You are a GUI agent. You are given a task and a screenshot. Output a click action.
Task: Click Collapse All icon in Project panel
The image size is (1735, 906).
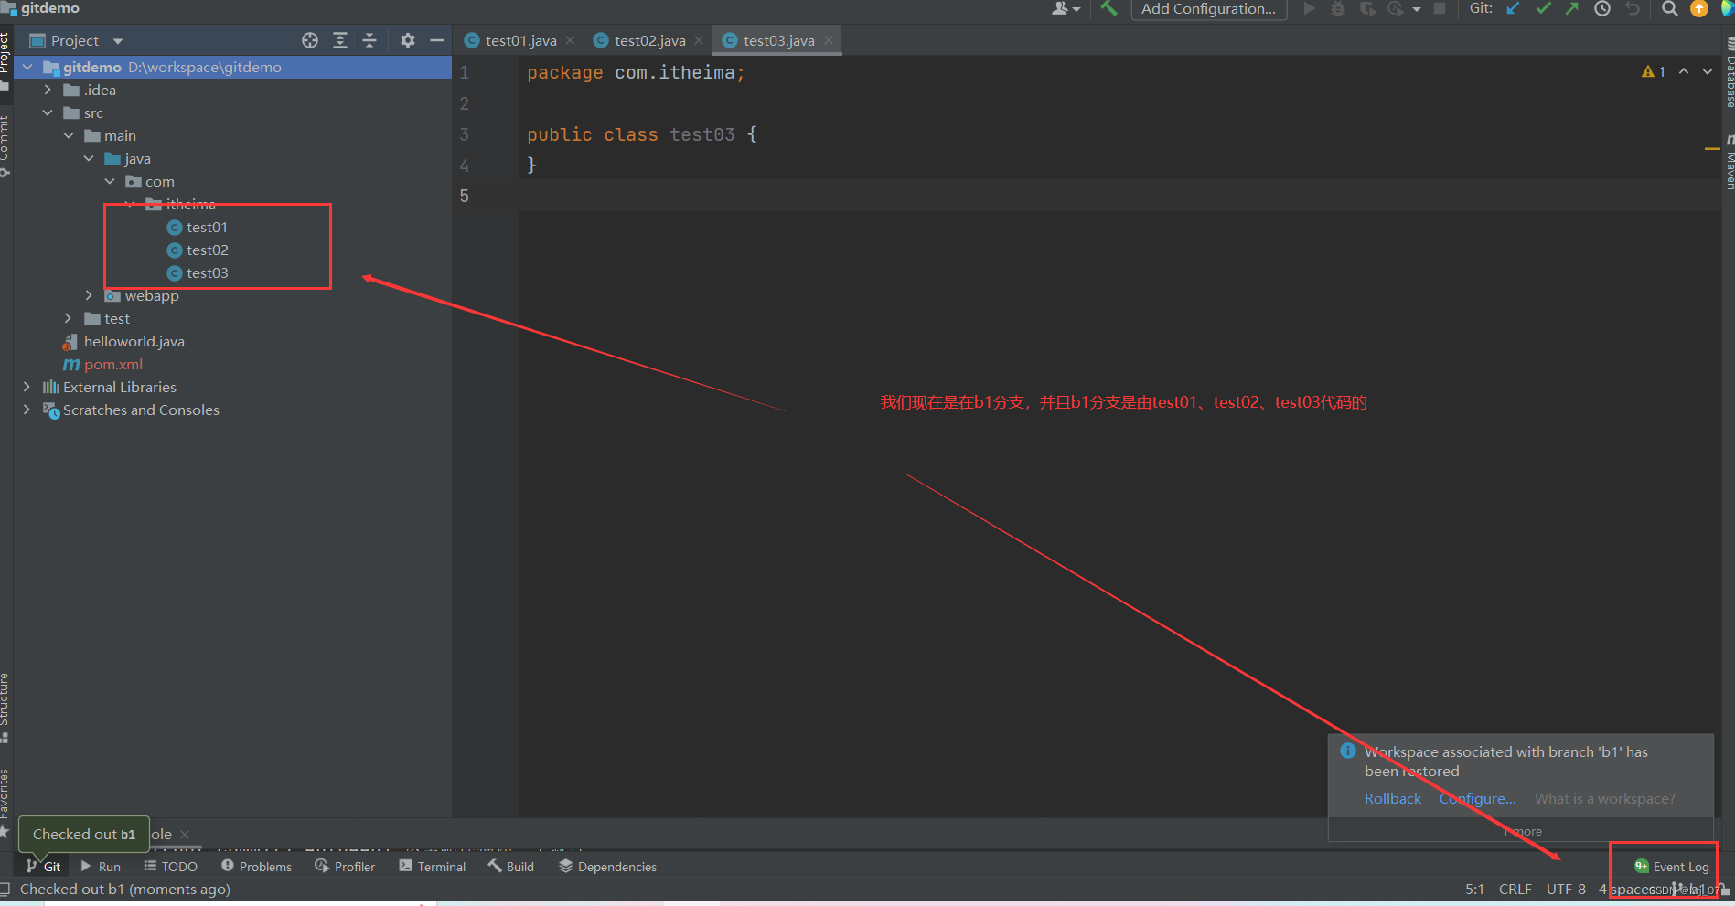369,40
